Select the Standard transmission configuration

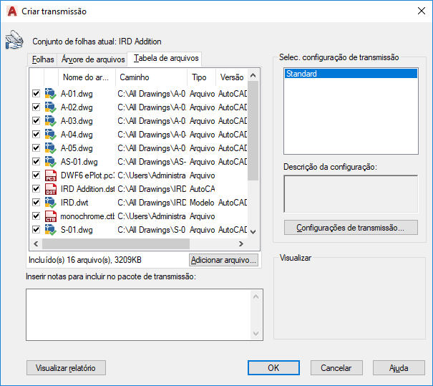pos(350,74)
